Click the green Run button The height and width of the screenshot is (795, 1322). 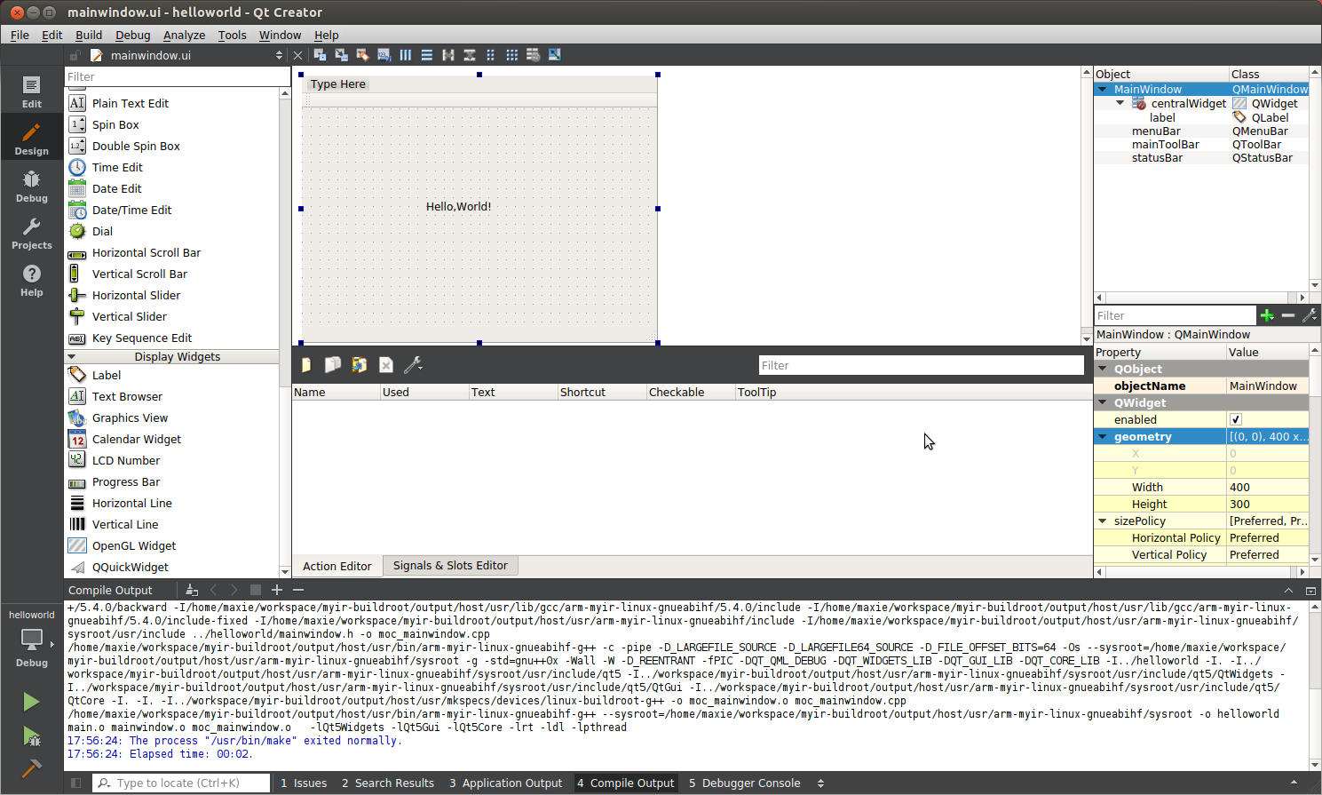click(x=31, y=702)
